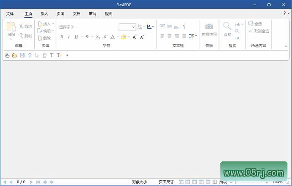Toggle superscript formatting

pos(105,37)
